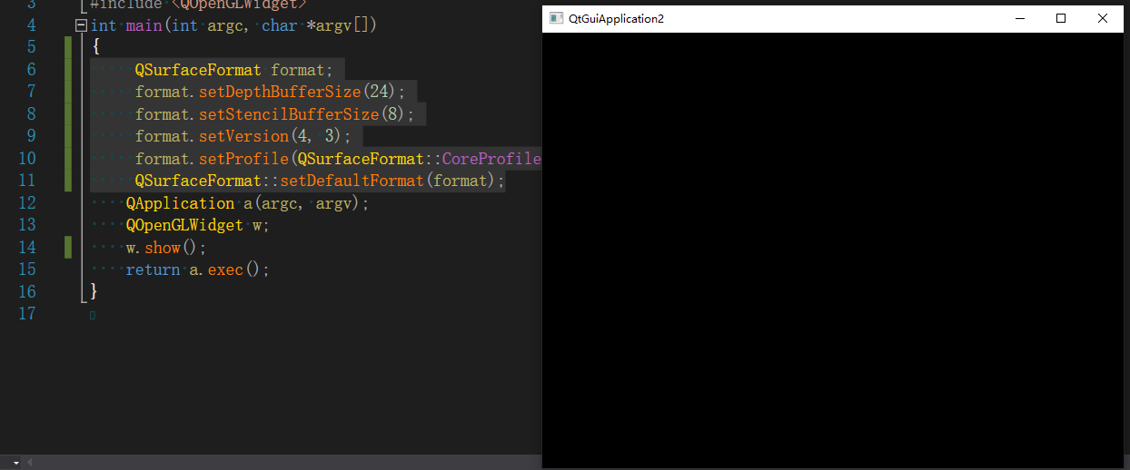
Task: Maximize the QtGuiApplication2 window
Action: (1061, 18)
